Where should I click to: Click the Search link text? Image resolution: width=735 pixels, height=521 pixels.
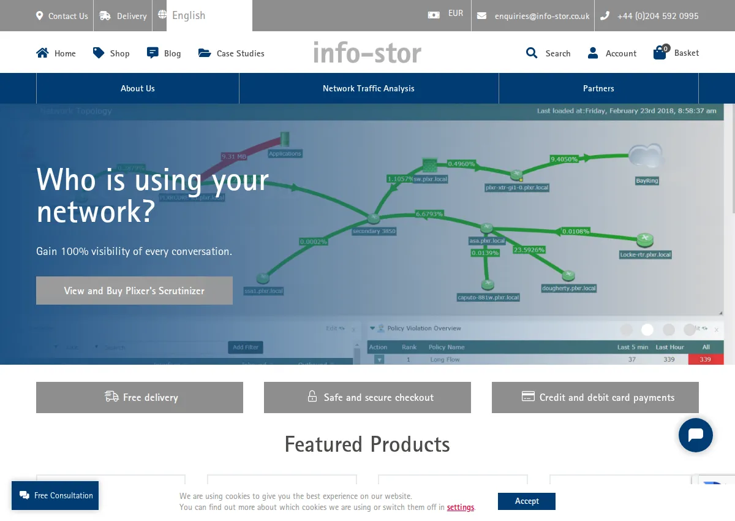coord(558,53)
